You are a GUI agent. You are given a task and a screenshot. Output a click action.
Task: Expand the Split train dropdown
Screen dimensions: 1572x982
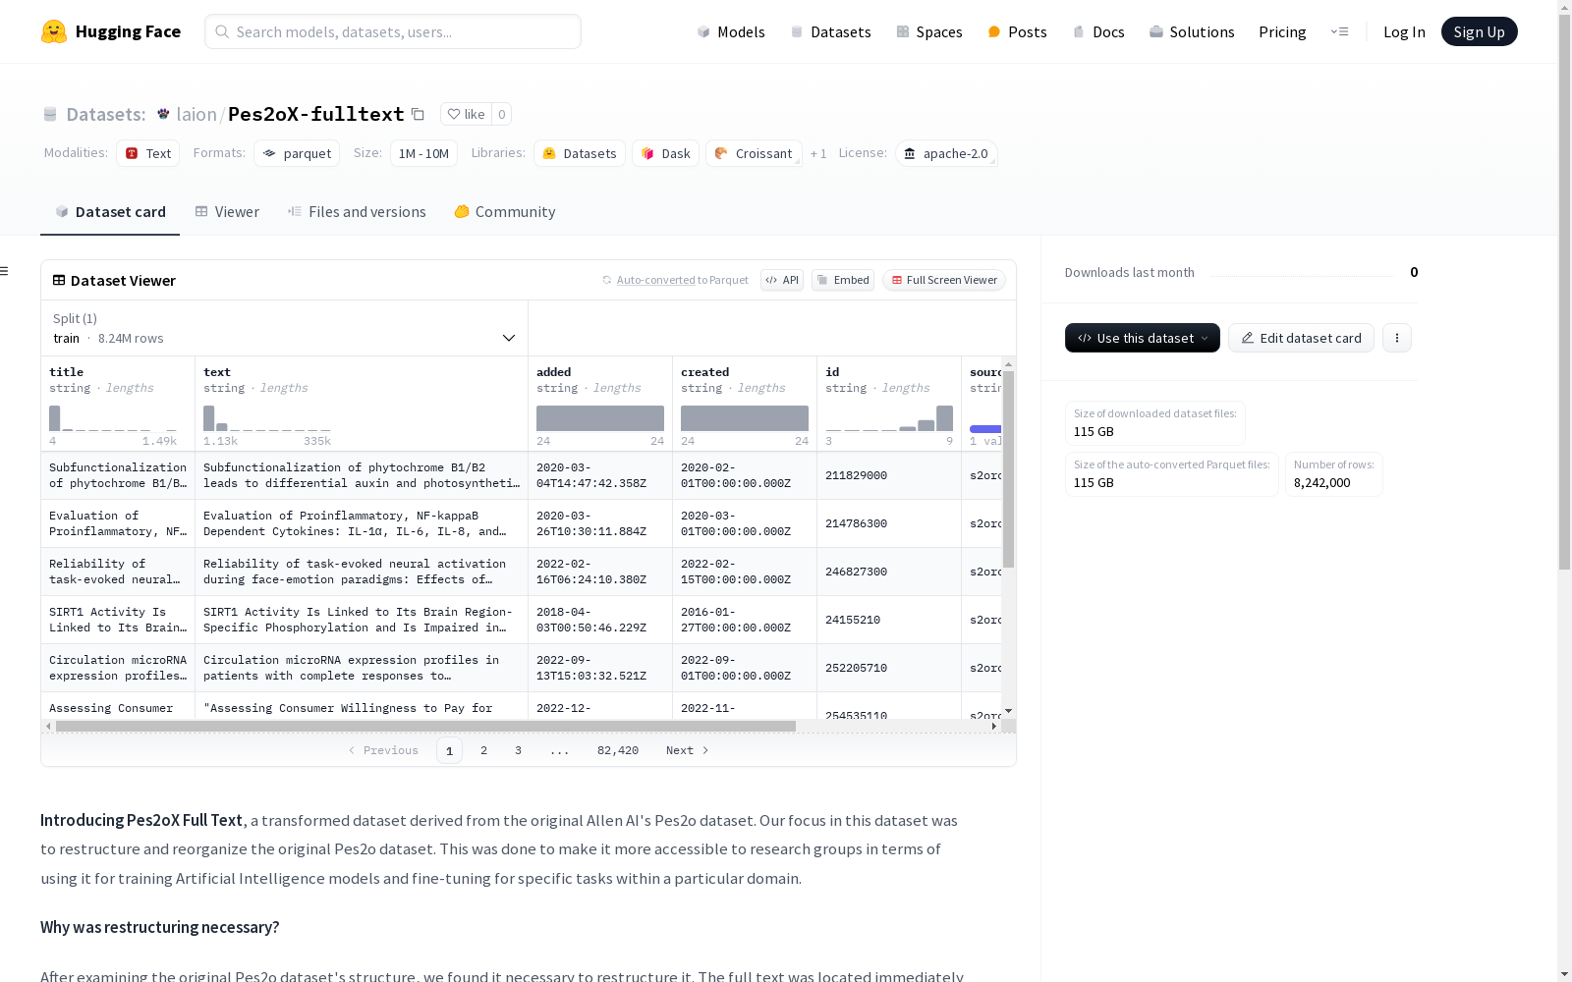point(284,328)
